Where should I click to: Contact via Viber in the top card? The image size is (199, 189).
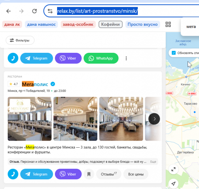tap(68, 58)
